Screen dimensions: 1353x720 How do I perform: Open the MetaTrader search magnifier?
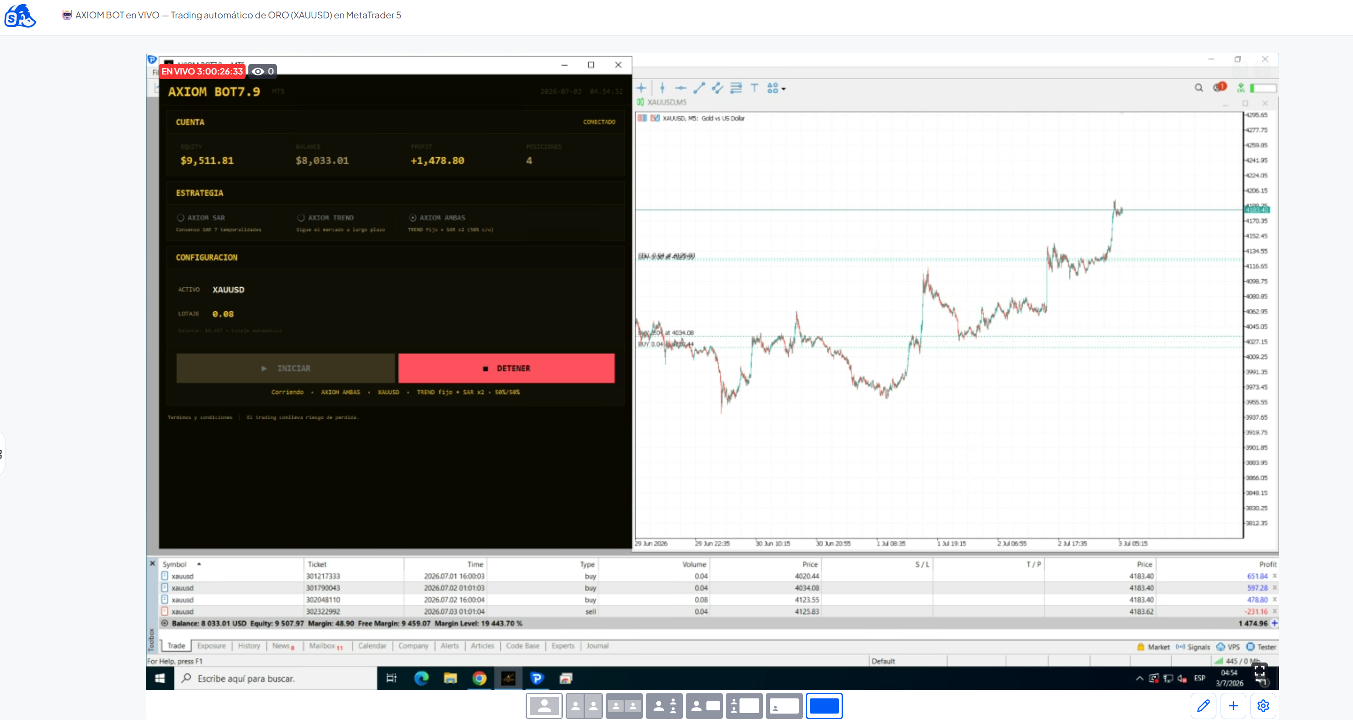1198,88
